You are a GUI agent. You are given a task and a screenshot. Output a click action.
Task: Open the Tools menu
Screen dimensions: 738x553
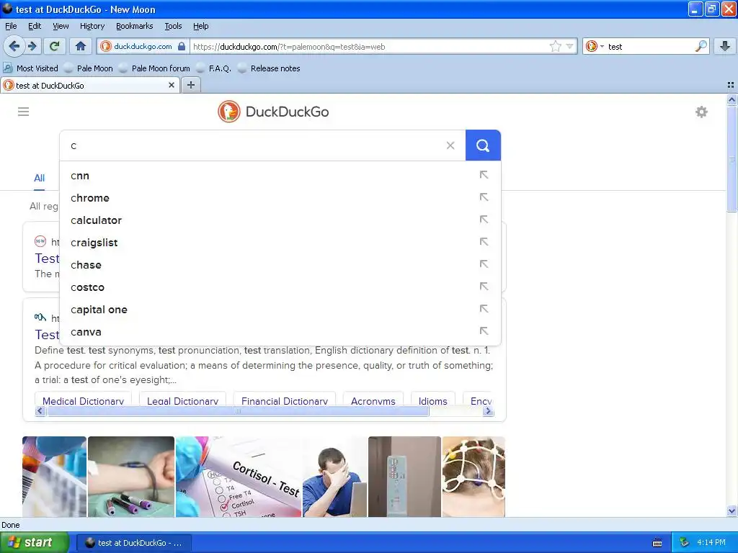click(173, 26)
